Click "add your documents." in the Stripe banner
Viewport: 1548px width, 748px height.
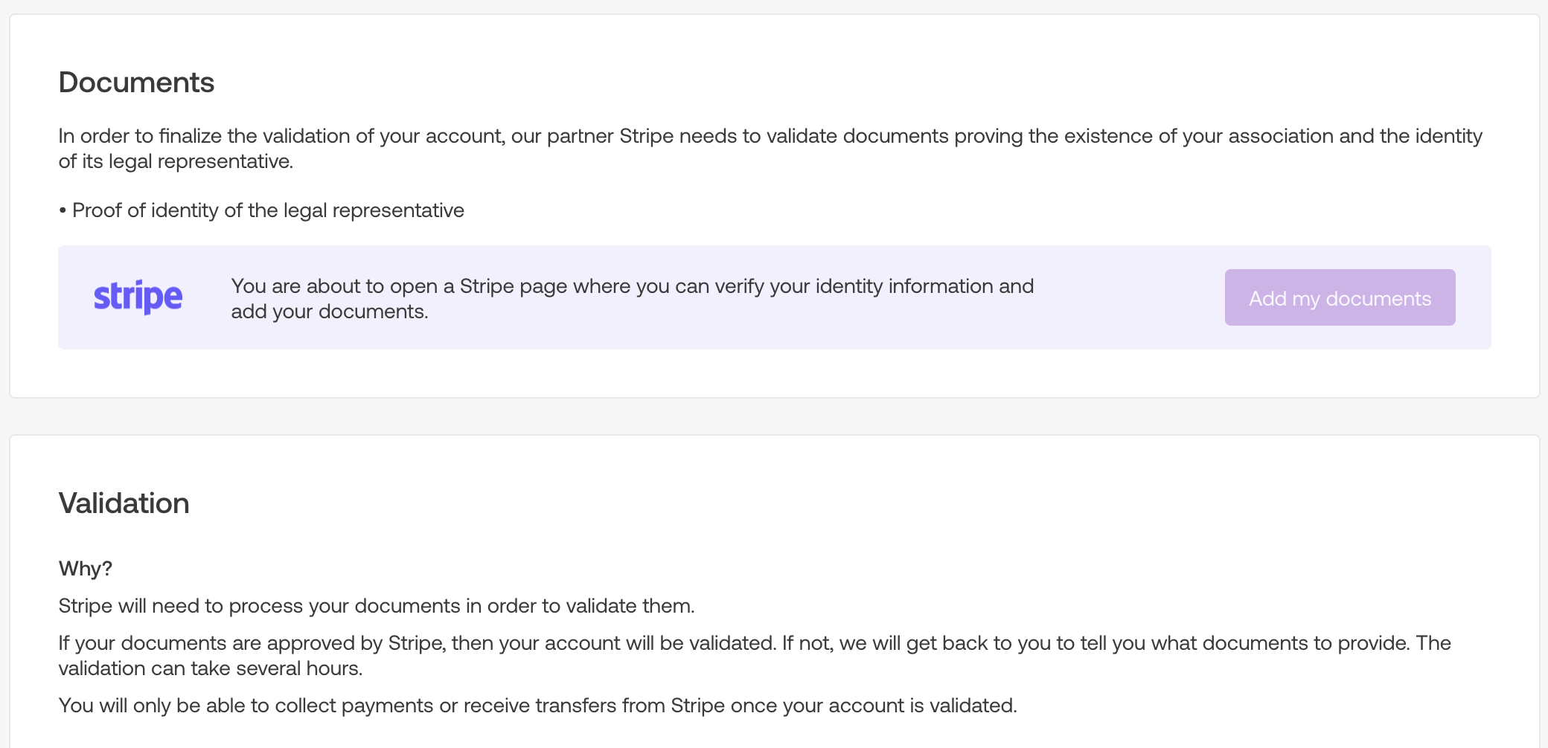pyautogui.click(x=329, y=312)
